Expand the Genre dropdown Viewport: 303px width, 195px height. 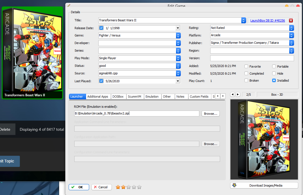[178, 35]
